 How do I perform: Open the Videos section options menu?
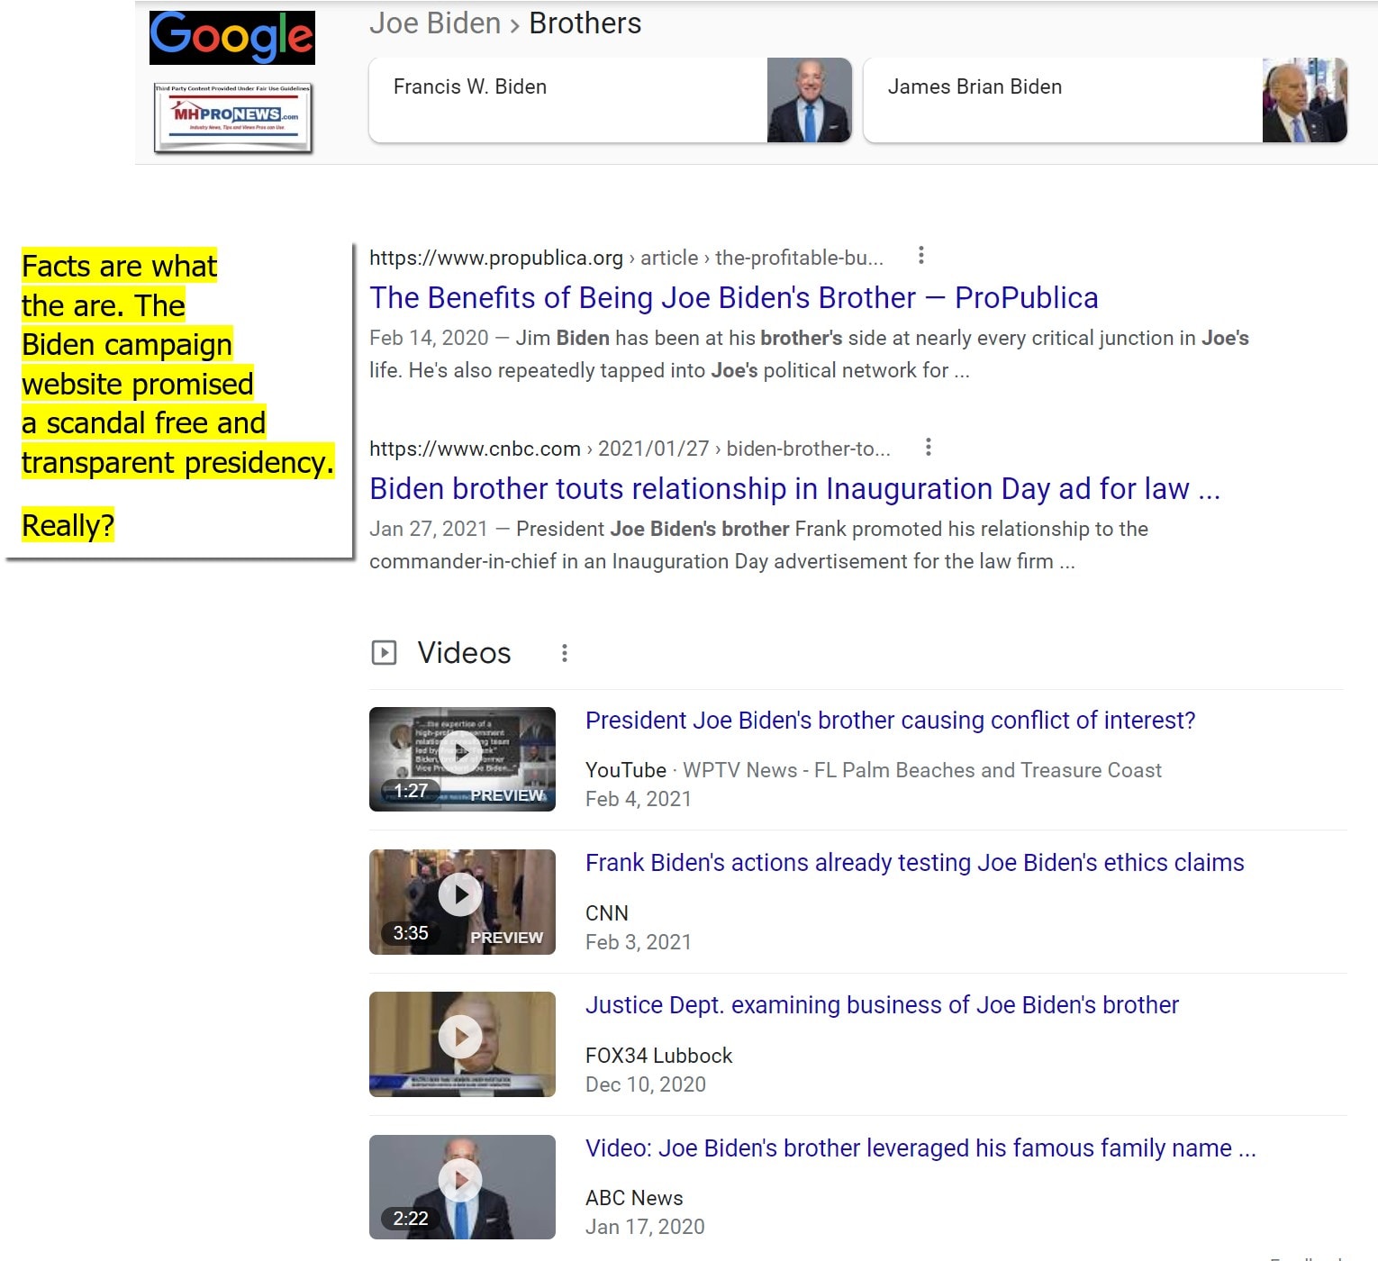coord(565,653)
